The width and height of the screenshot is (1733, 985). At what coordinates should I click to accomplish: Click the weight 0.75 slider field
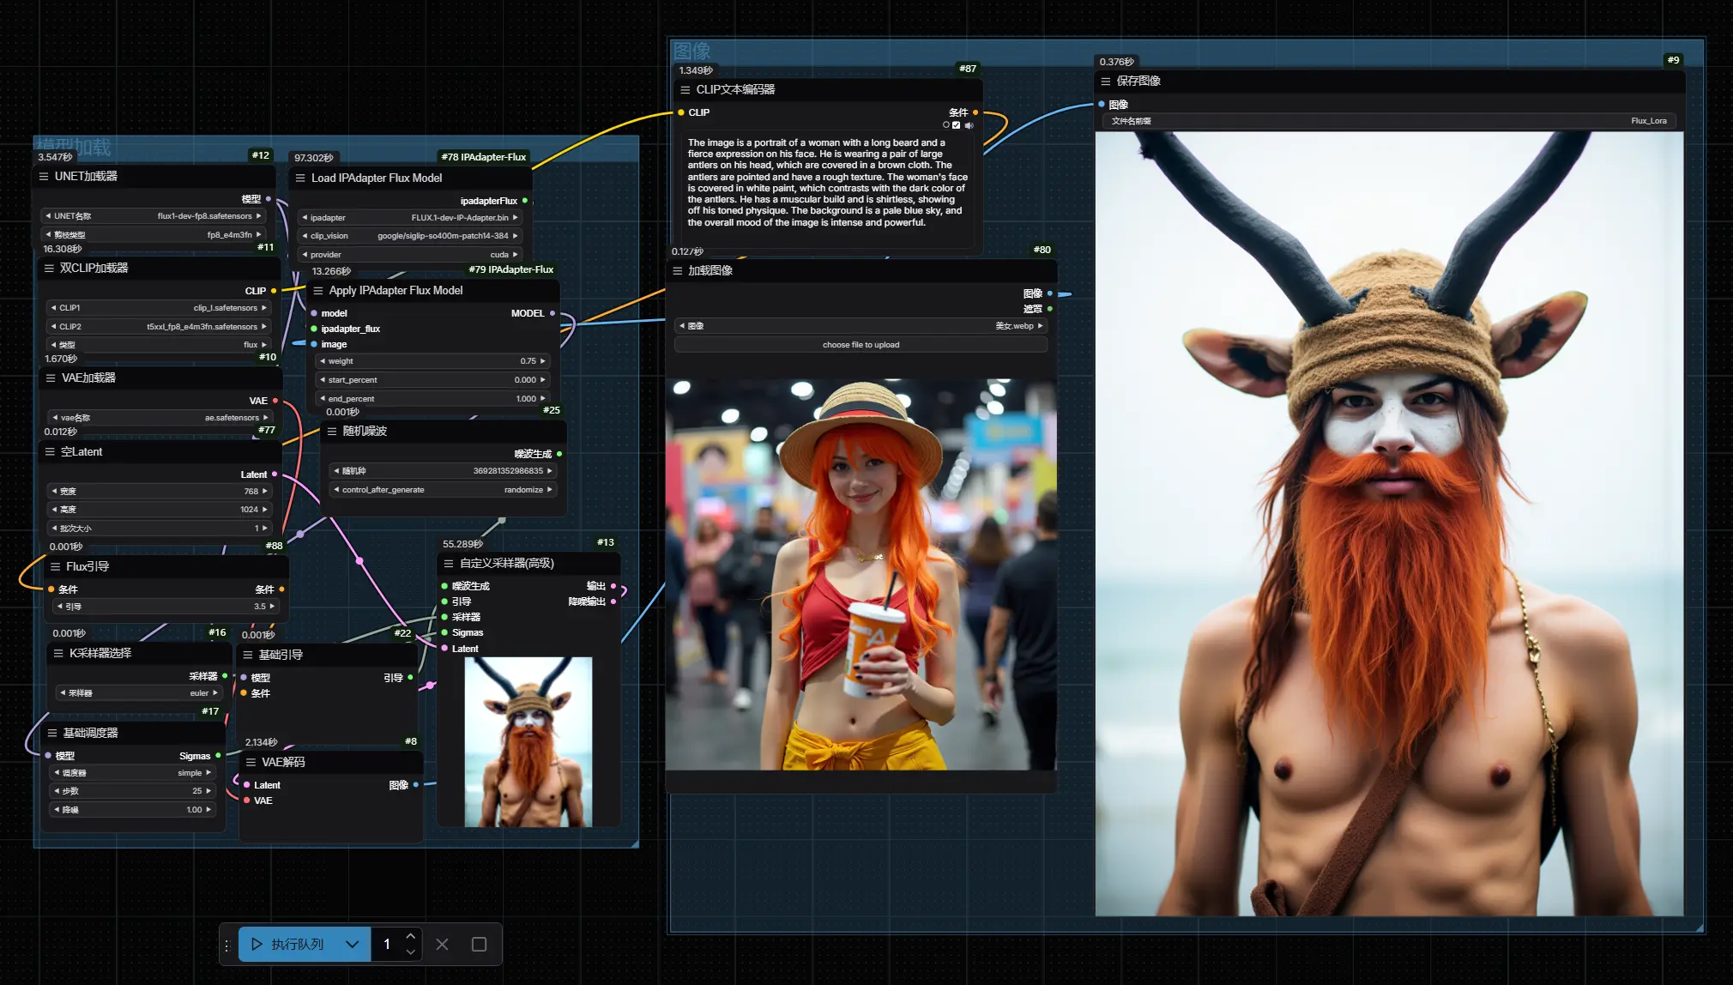click(x=432, y=361)
